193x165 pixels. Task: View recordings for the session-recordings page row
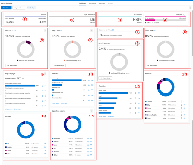pos(46,101)
